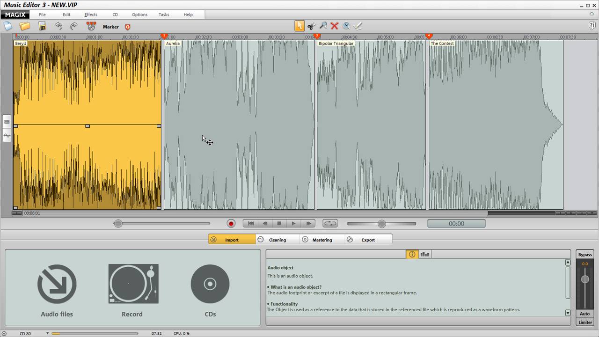Set a marker with the red Marker icon
The image size is (599, 337).
[127, 27]
